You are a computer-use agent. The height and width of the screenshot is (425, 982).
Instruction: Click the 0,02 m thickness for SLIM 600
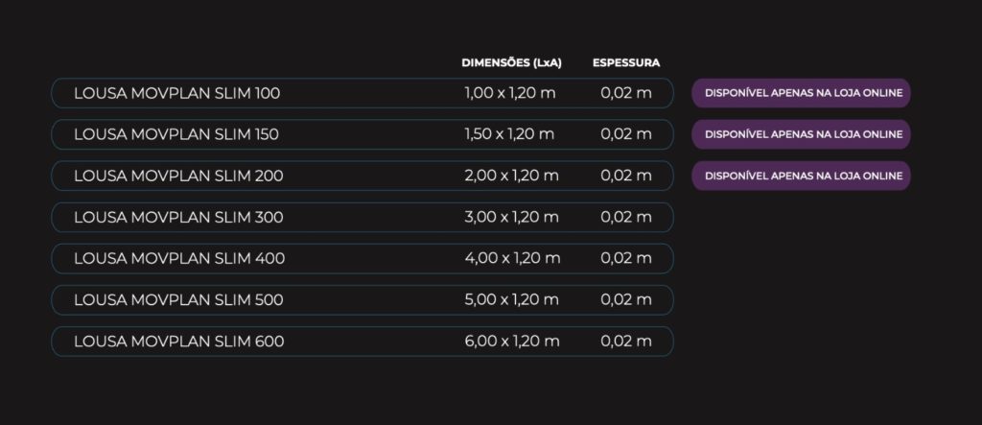click(x=626, y=341)
